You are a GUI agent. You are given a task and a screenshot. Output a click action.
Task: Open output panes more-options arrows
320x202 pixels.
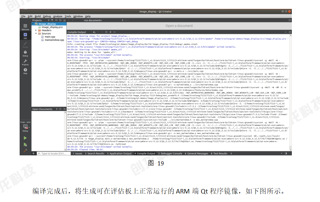[x=231, y=154]
